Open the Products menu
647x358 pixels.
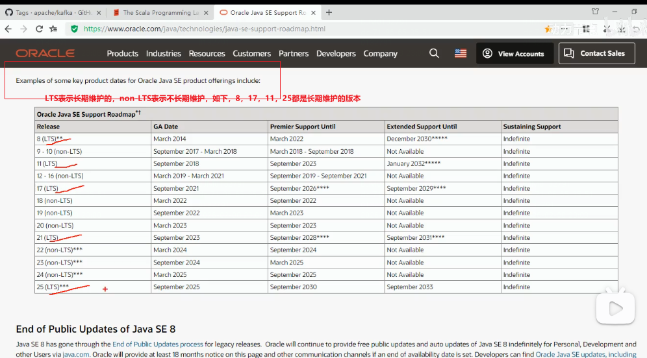(123, 54)
